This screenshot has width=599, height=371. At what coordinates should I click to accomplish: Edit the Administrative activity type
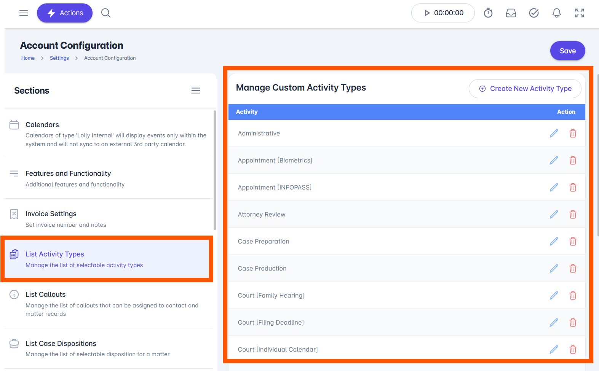(554, 133)
